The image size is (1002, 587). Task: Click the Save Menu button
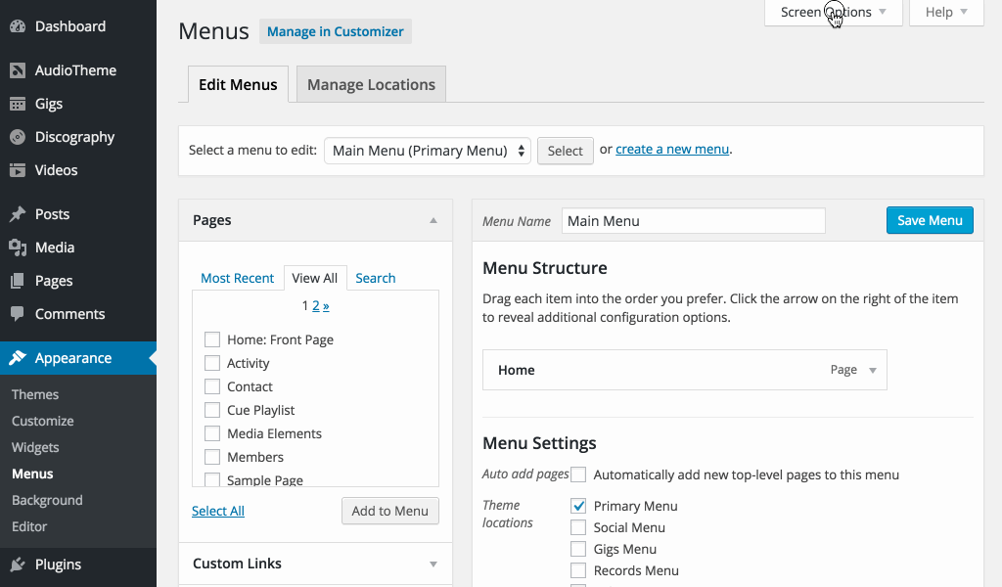(x=930, y=220)
